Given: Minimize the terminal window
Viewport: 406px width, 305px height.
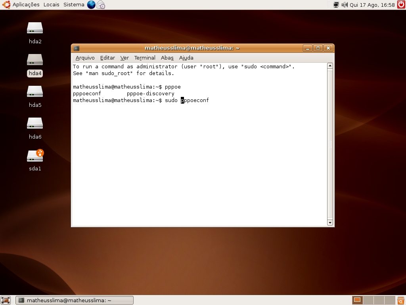Looking at the screenshot, I should [x=308, y=48].
